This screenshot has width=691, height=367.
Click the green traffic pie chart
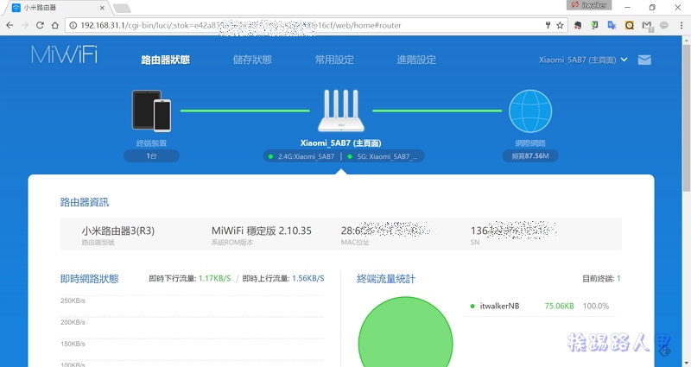[x=405, y=332]
